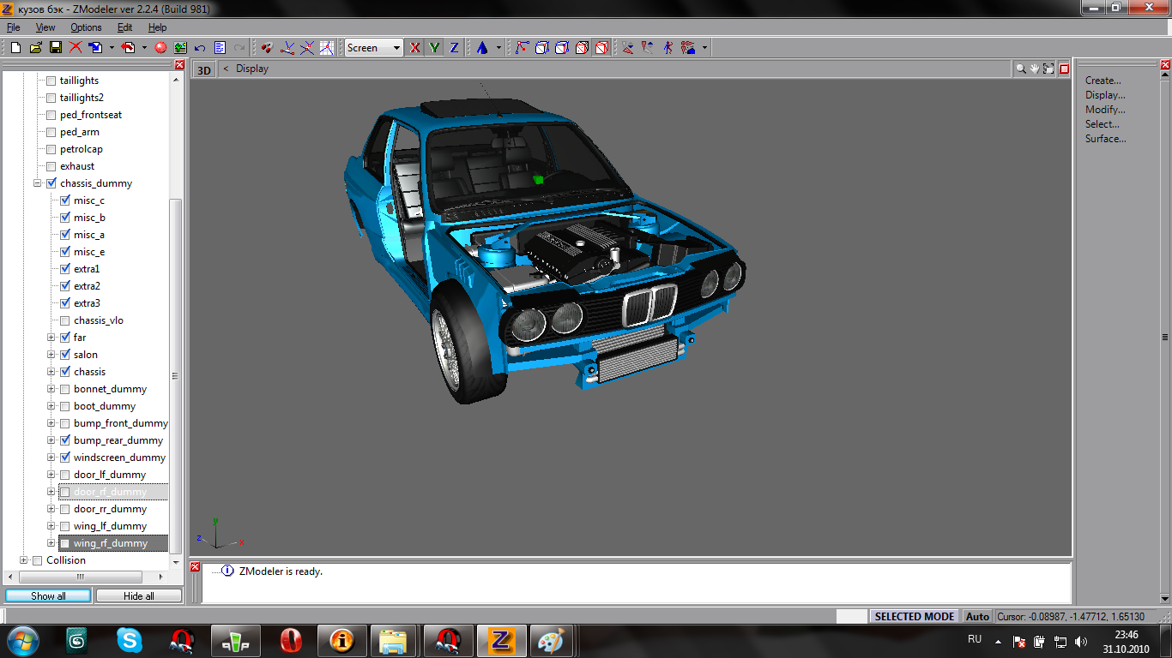Open the Modify... command group
The height and width of the screenshot is (658, 1172).
point(1104,110)
